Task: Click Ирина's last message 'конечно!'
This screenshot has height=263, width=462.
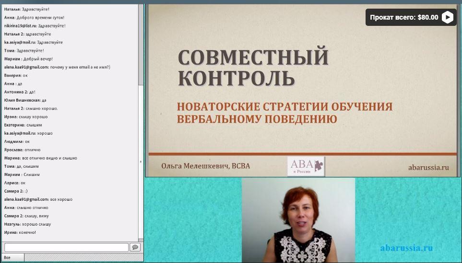Action: (x=20, y=232)
